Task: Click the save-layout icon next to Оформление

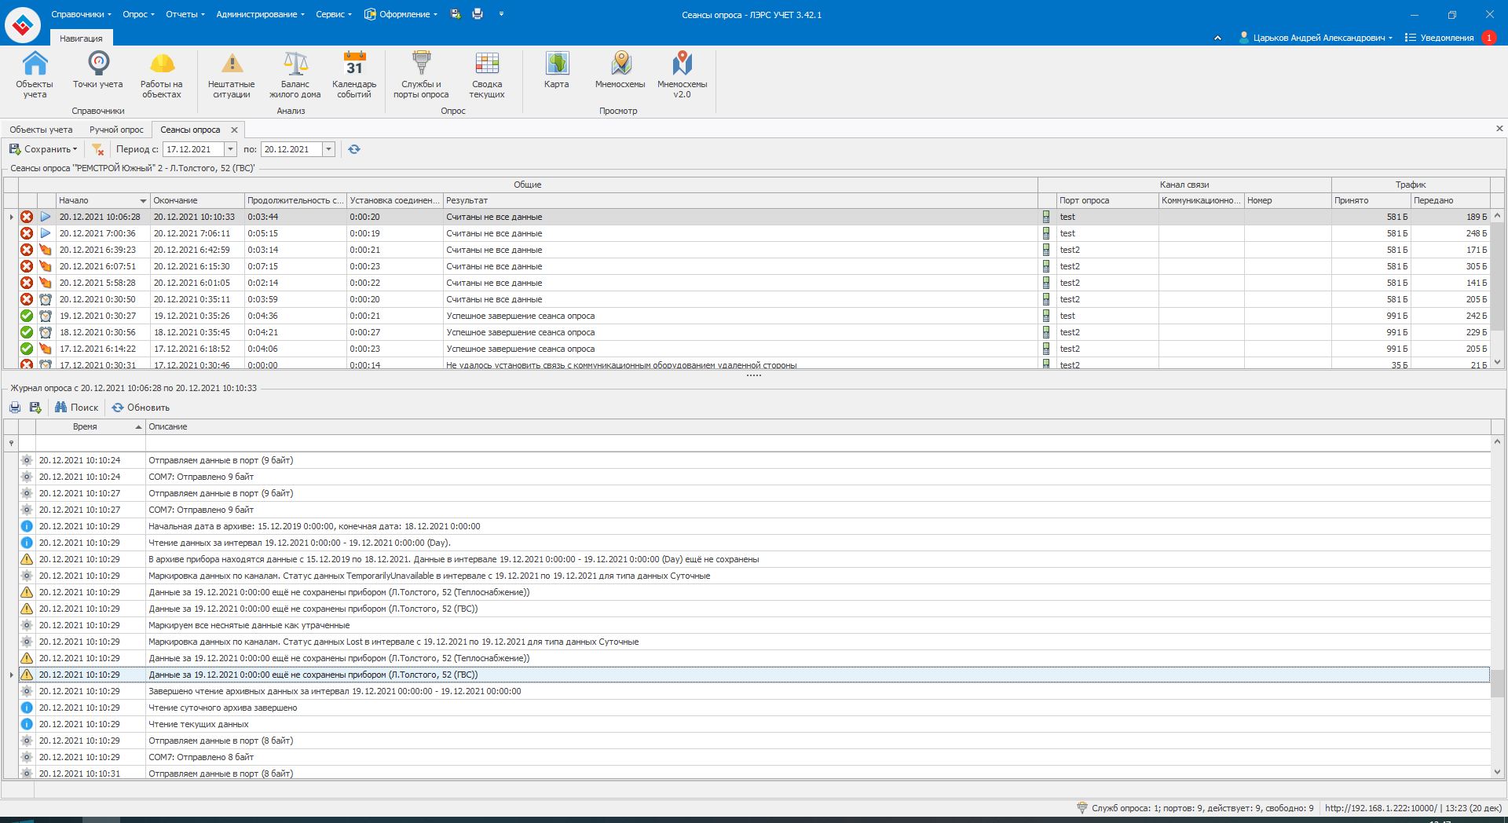Action: point(456,14)
